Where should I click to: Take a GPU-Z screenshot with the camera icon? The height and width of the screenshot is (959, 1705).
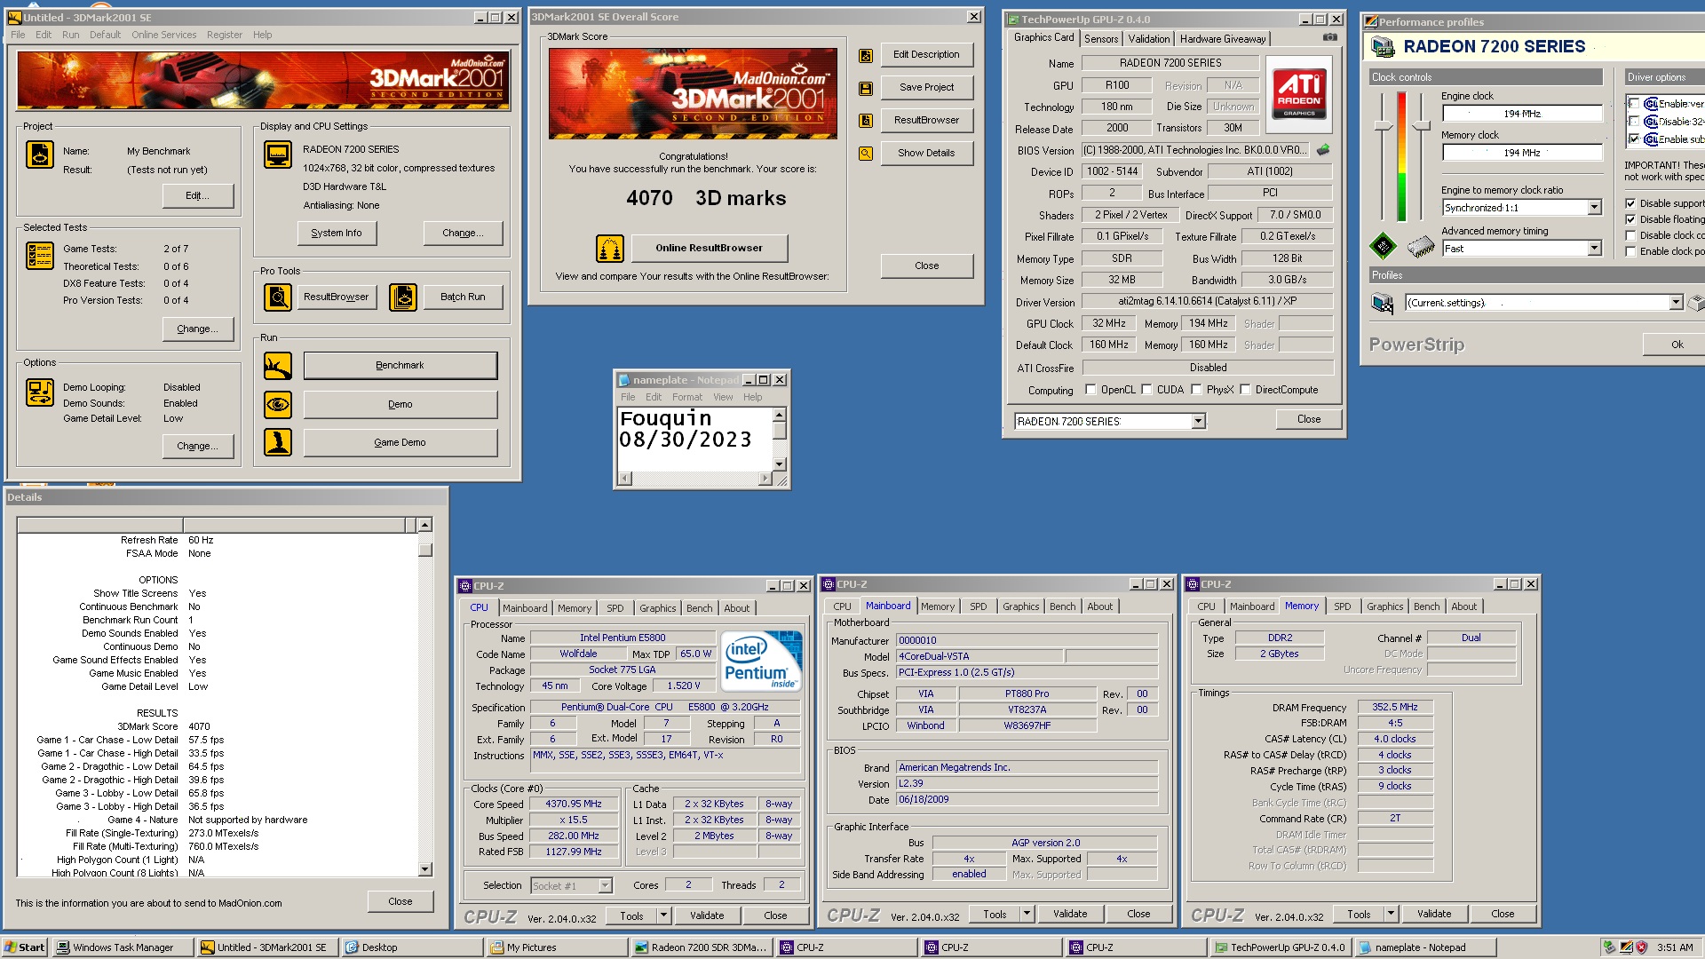coord(1329,37)
